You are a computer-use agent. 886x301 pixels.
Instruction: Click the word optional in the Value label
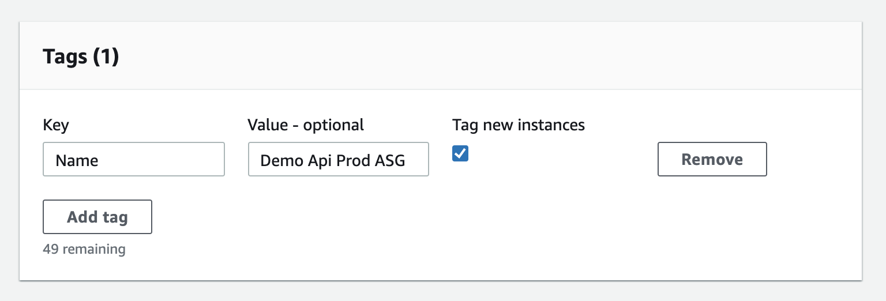coord(333,125)
